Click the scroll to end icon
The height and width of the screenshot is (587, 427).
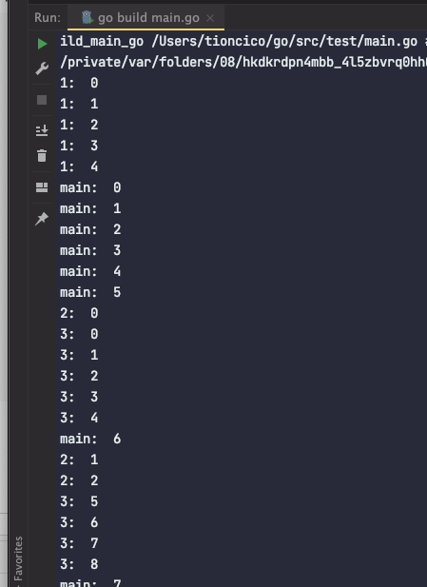coord(42,130)
